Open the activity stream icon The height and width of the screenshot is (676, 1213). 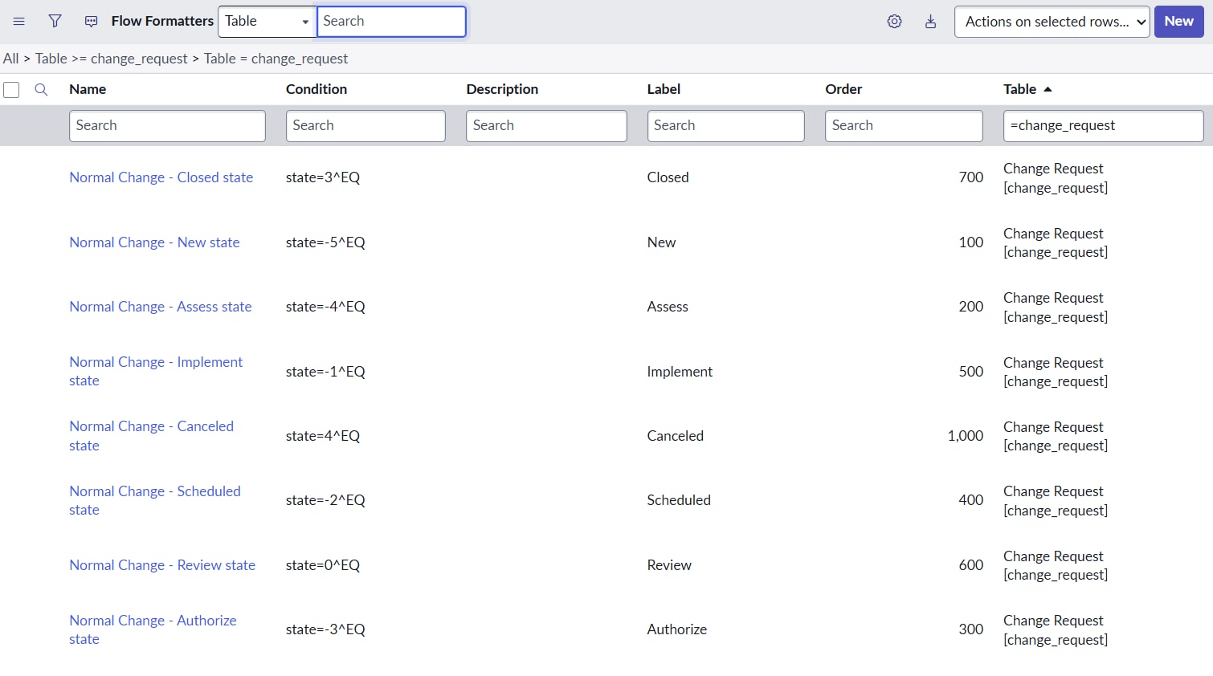[92, 22]
